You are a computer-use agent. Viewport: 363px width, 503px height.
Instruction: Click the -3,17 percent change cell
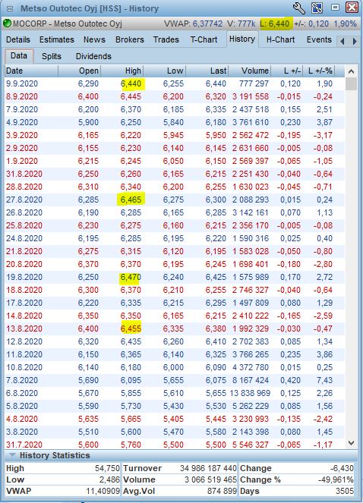coord(323,135)
